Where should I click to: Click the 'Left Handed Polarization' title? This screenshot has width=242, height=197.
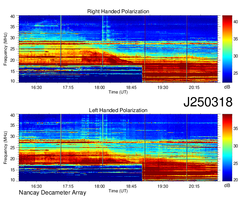(118, 110)
